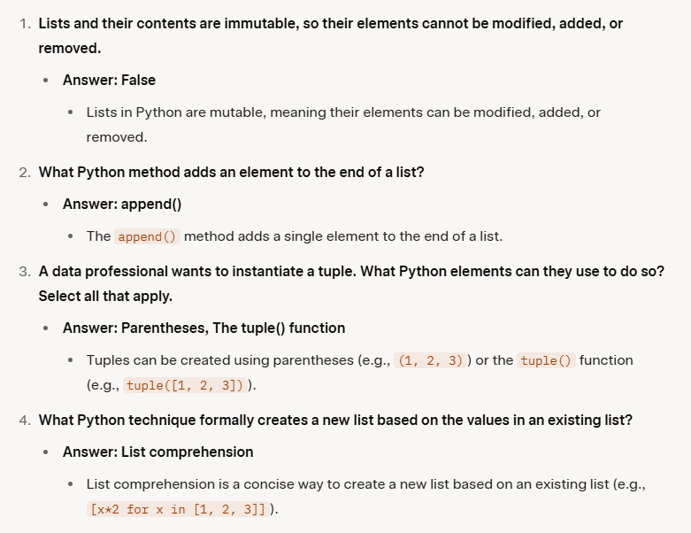The image size is (691, 533).
Task: Click the "Answer: append()" line
Action: click(122, 204)
